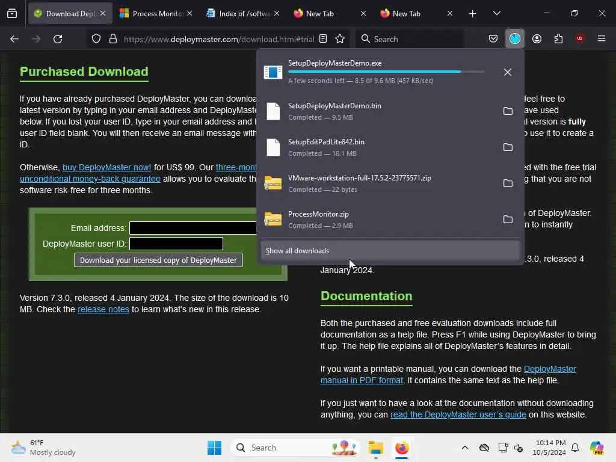616x462 pixels.
Task: Open the Windows Start menu
Action: (215, 448)
